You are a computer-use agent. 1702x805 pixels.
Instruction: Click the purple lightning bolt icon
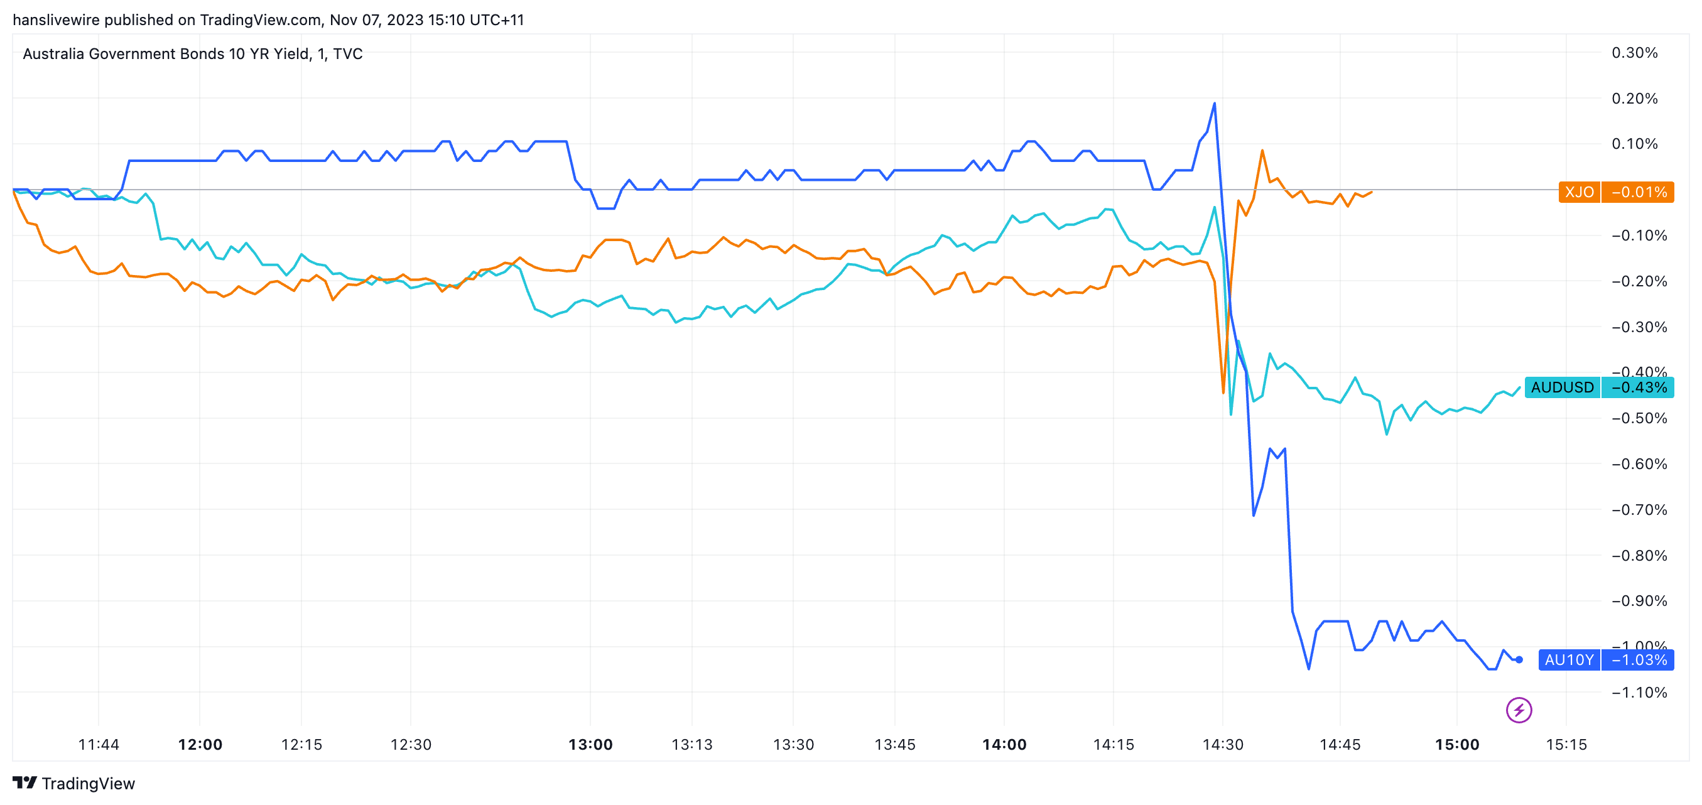pyautogui.click(x=1519, y=711)
